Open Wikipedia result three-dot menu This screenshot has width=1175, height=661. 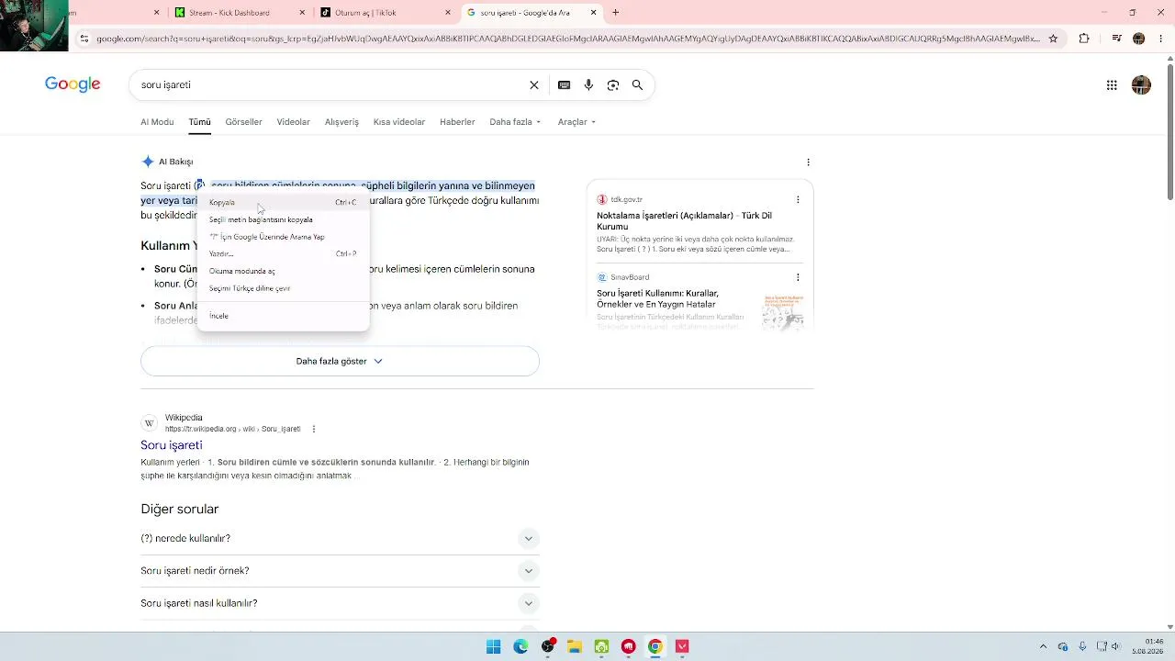[314, 429]
